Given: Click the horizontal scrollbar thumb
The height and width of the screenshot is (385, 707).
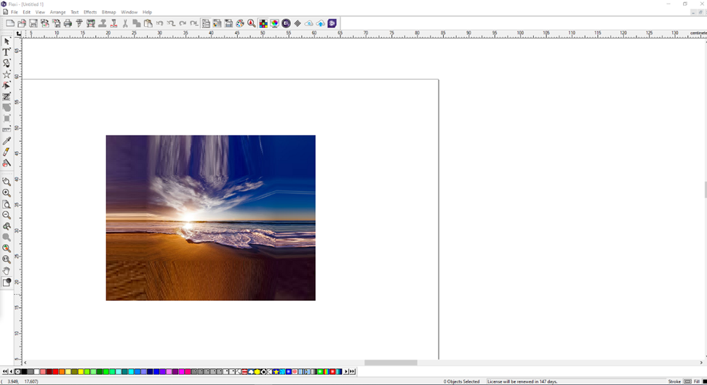Looking at the screenshot, I should (391, 362).
